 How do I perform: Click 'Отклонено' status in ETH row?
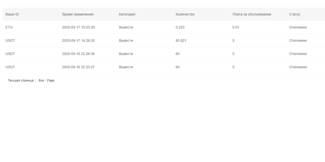(x=298, y=27)
